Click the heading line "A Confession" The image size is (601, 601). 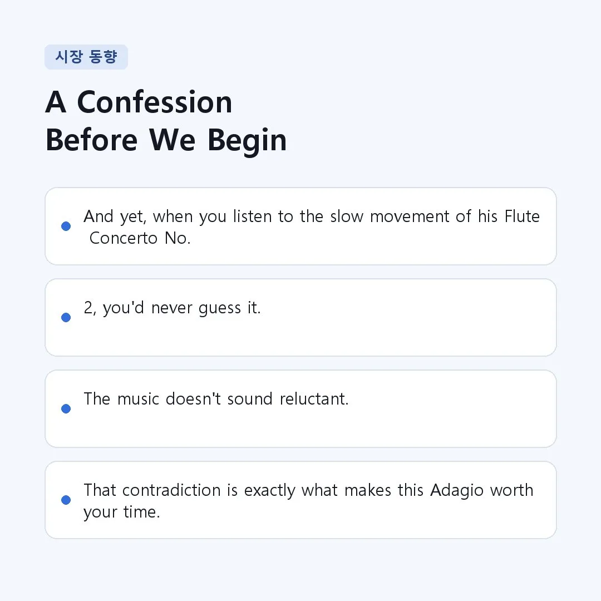(x=139, y=102)
